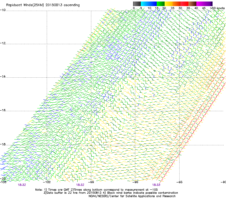This screenshot has width=226, height=198.
Task: Select the green 15-20 knots color segment
Action: (x=161, y=4)
